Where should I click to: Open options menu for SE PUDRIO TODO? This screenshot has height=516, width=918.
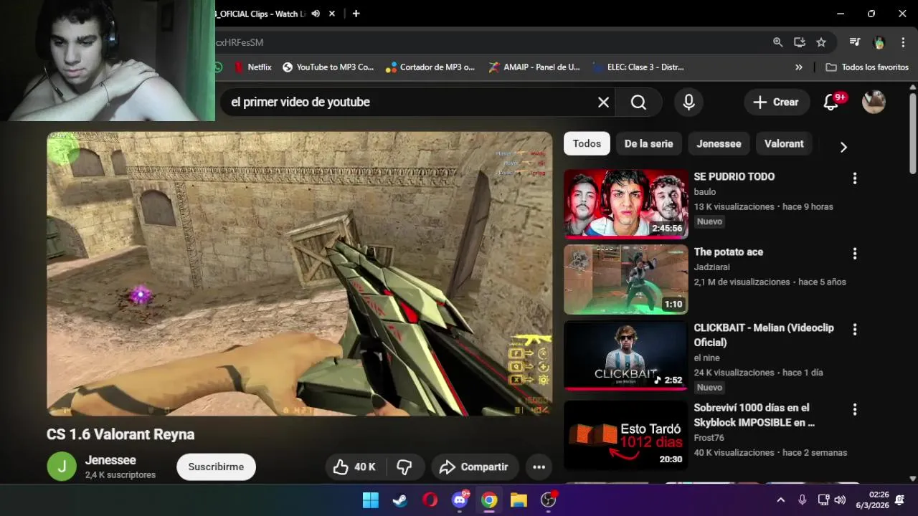coord(854,178)
